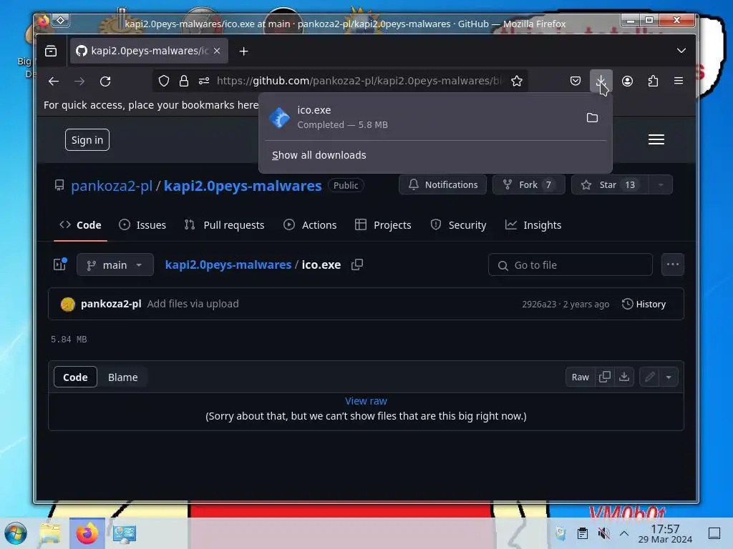Switch to Projects tab

[383, 225]
